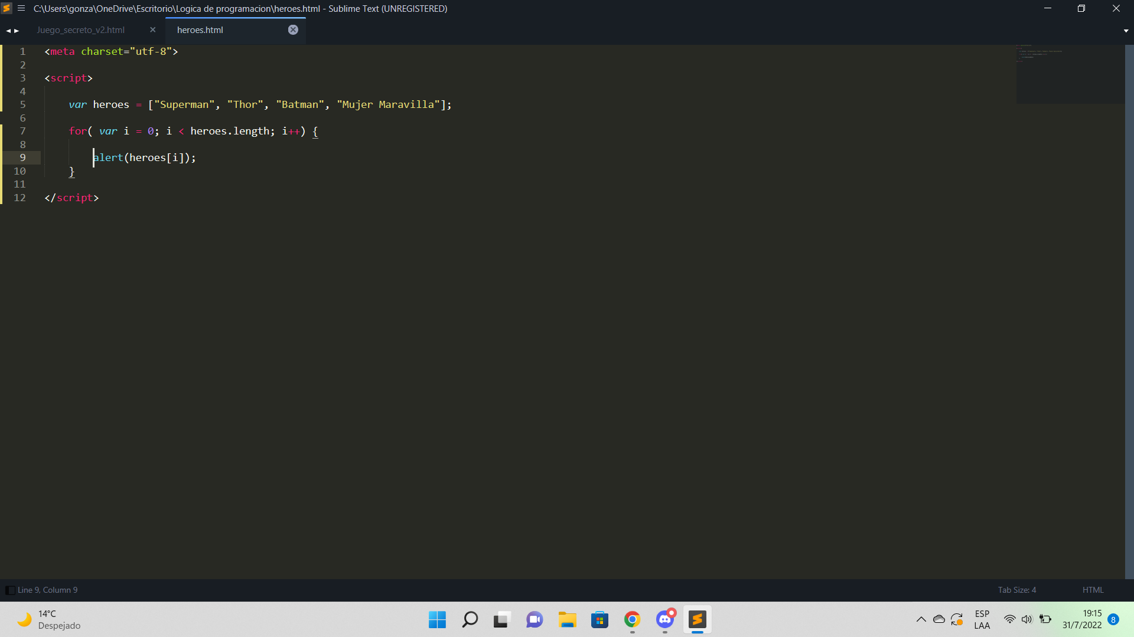Viewport: 1134px width, 637px height.
Task: Open Windows taskbar search
Action: 470,619
